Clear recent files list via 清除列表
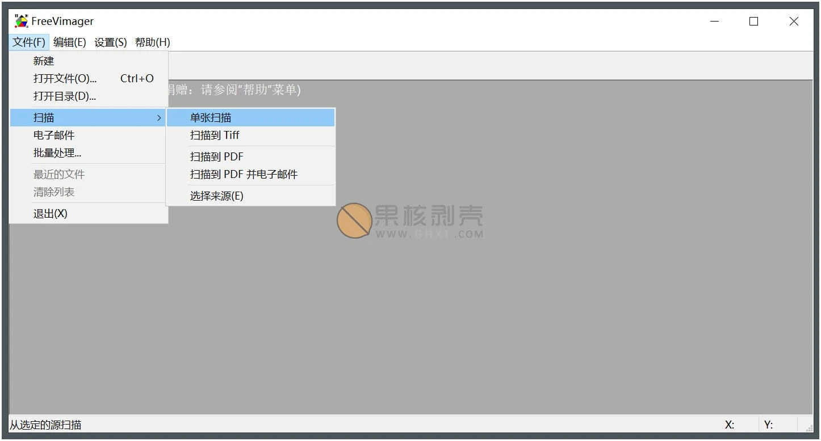This screenshot has width=821, height=441. 53,192
